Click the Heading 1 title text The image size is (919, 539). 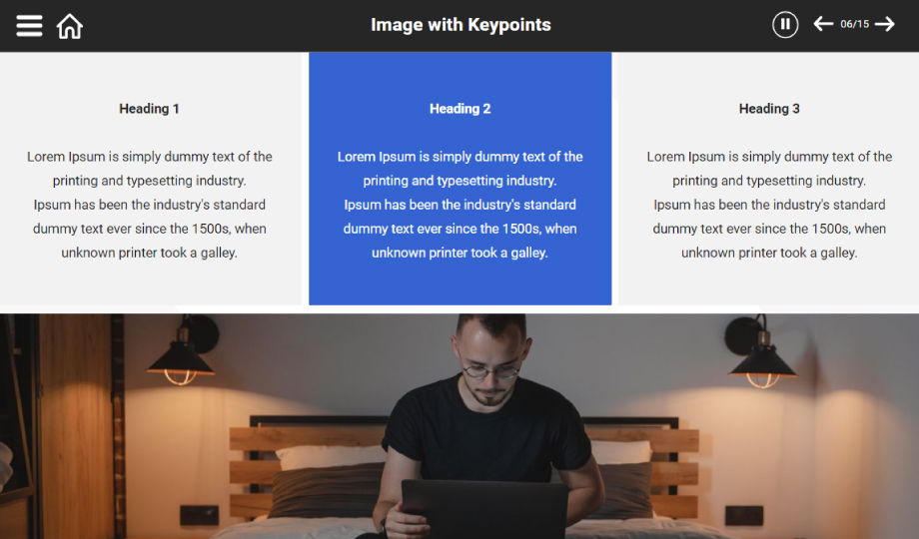point(149,109)
